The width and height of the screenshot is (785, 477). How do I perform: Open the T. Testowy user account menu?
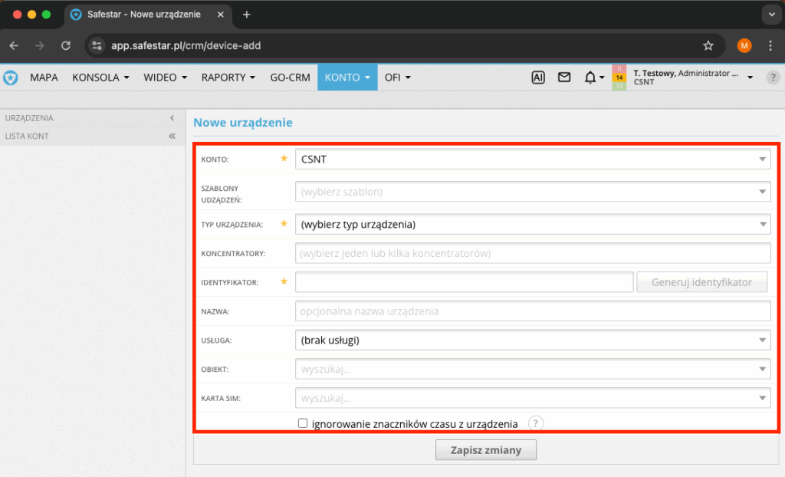(x=690, y=77)
